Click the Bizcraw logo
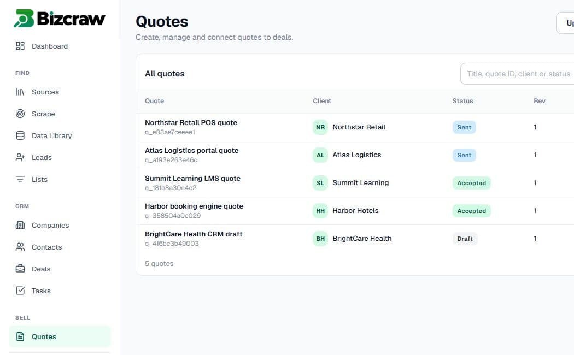This screenshot has width=574, height=355. pyautogui.click(x=59, y=18)
